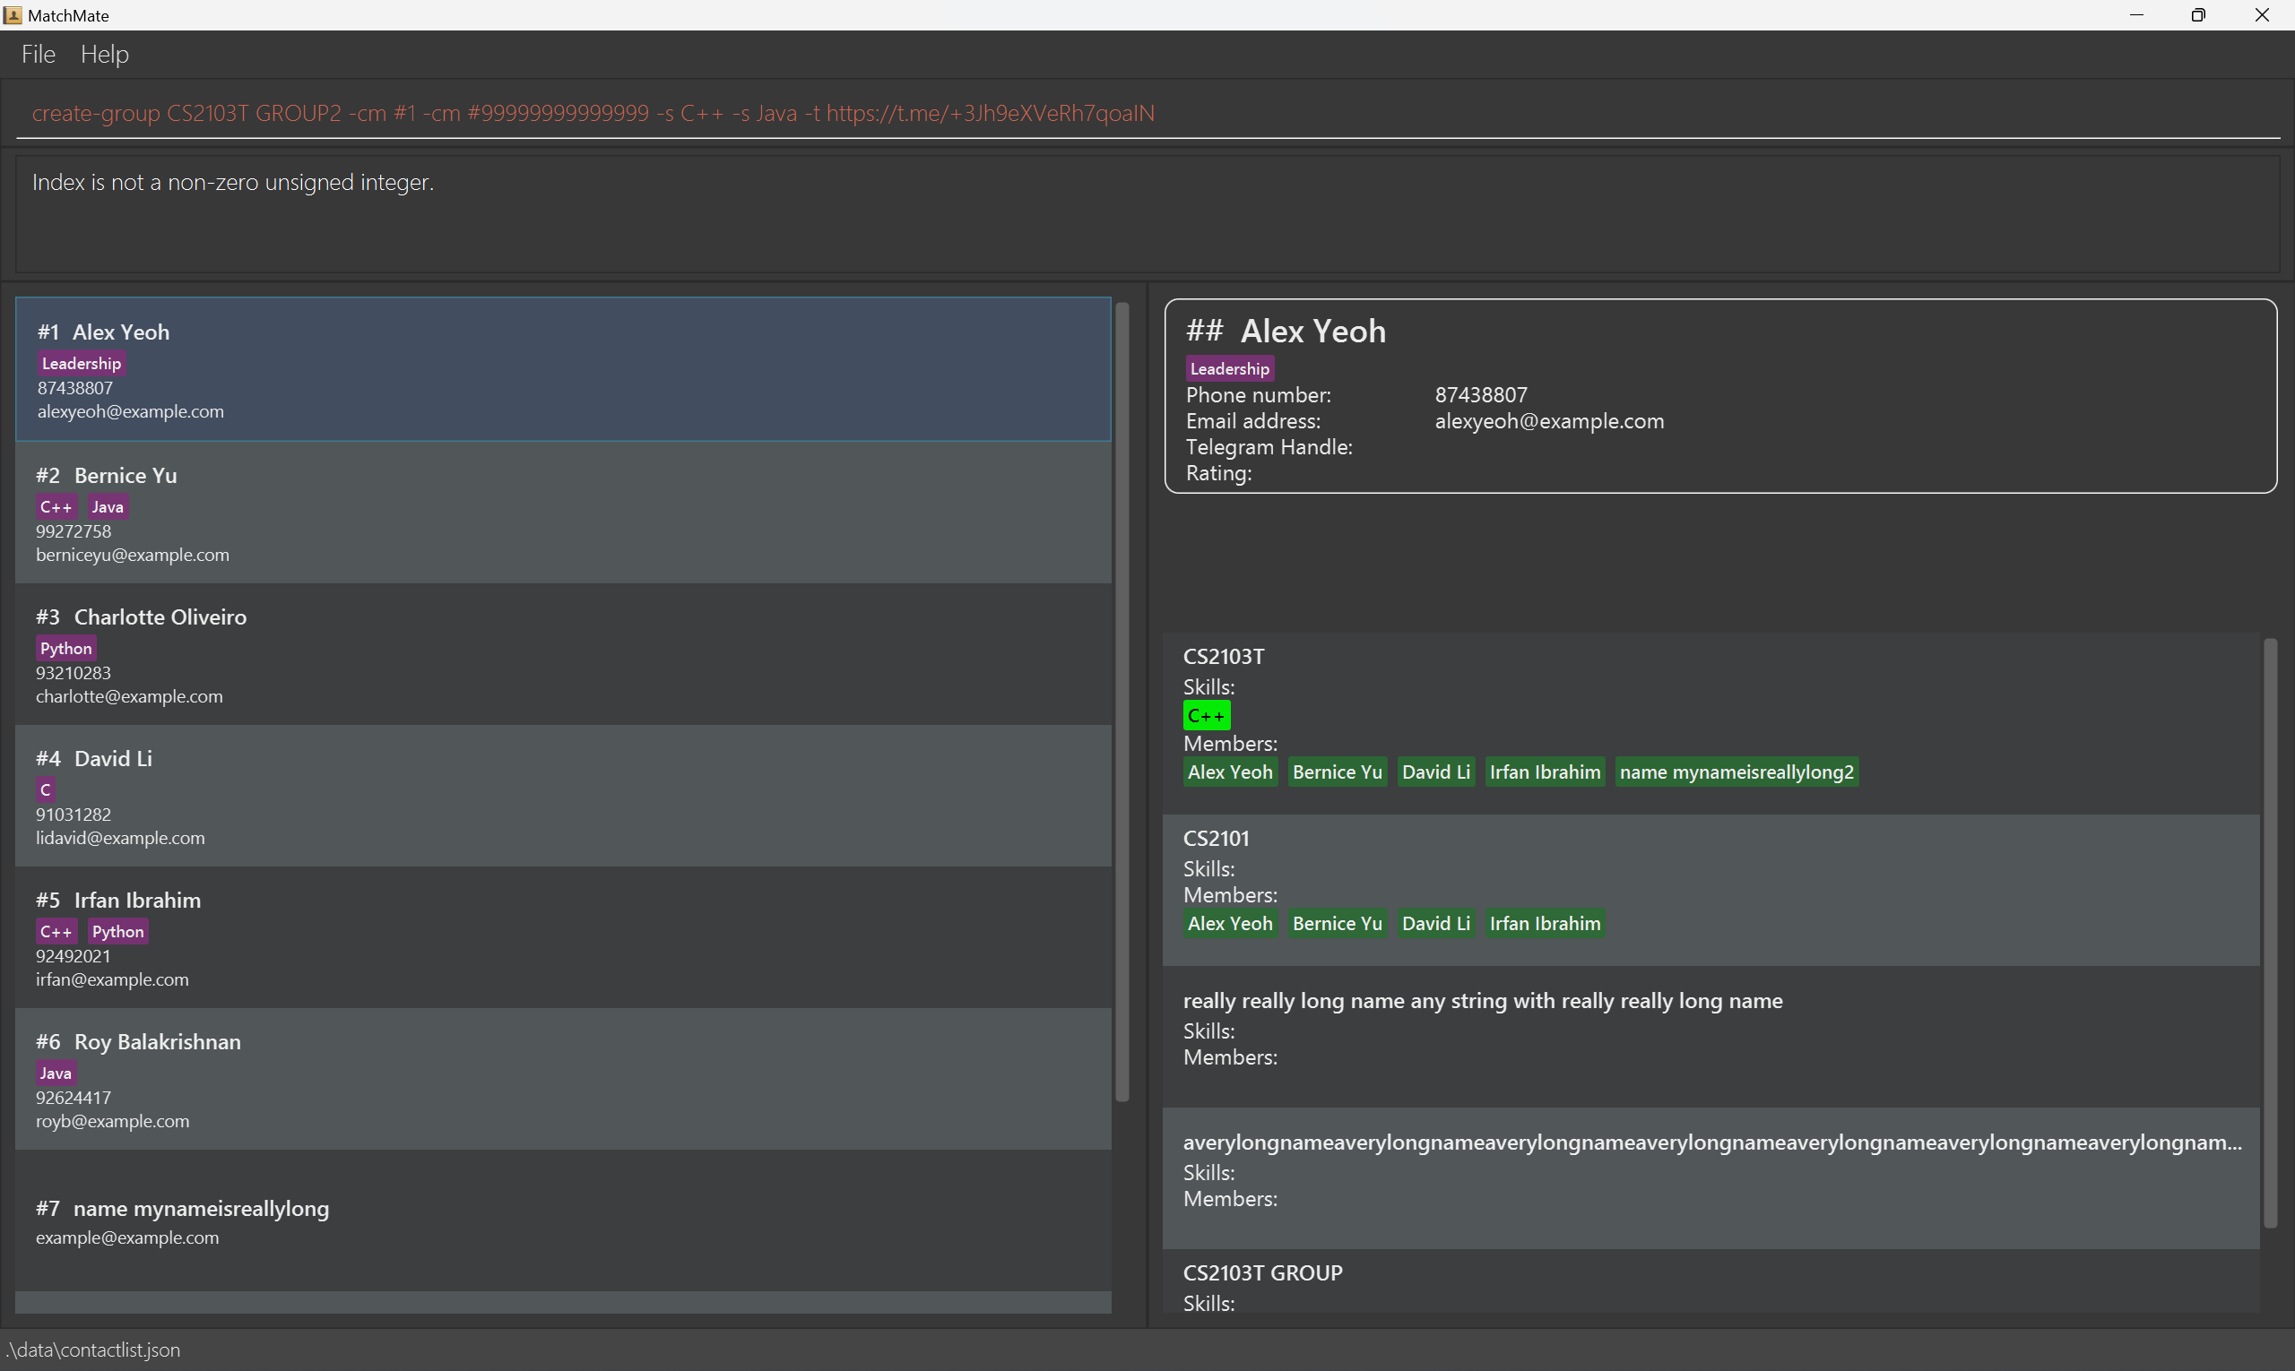Open the File menu

tap(38, 55)
